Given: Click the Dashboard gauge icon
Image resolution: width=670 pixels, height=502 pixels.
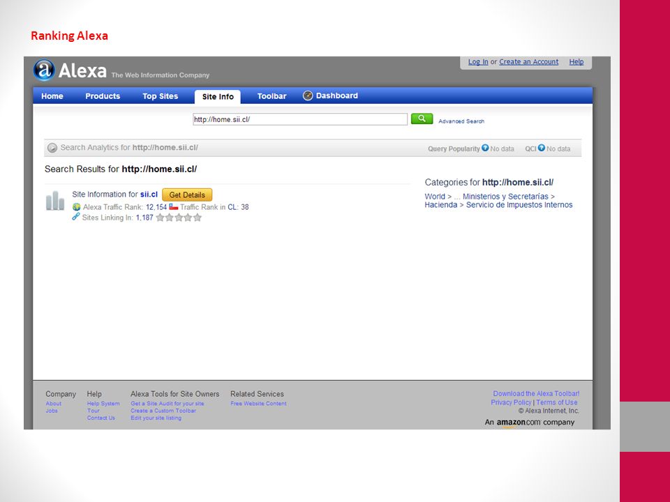Looking at the screenshot, I should pos(308,96).
